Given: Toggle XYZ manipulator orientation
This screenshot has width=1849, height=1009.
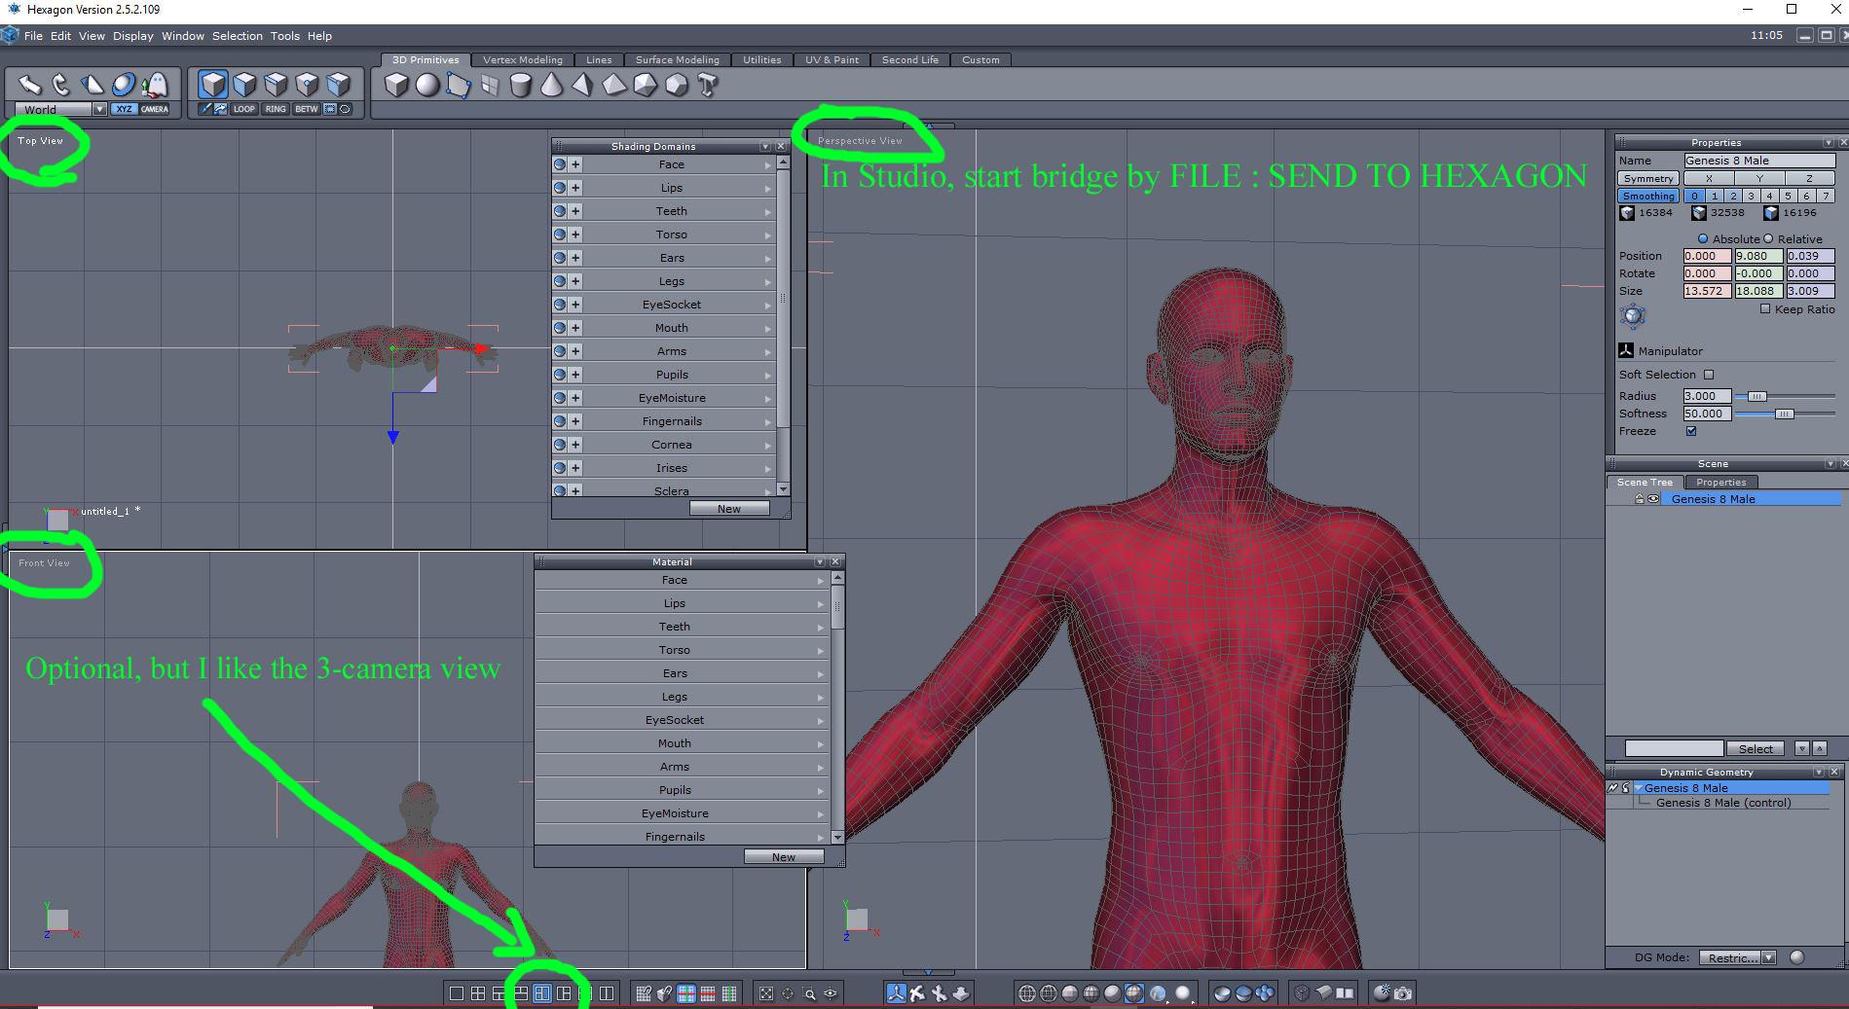Looking at the screenshot, I should click(124, 109).
